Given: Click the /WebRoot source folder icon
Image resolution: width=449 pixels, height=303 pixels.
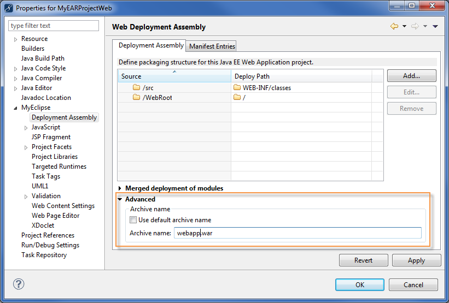Looking at the screenshot, I should click(137, 97).
